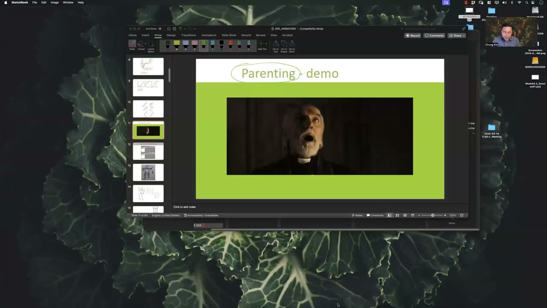Viewport: 547px width, 308px height.
Task: Open the Window menu in menu bar
Action: click(x=68, y=3)
